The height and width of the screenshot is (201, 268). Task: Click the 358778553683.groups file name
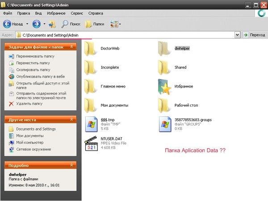click(x=193, y=120)
